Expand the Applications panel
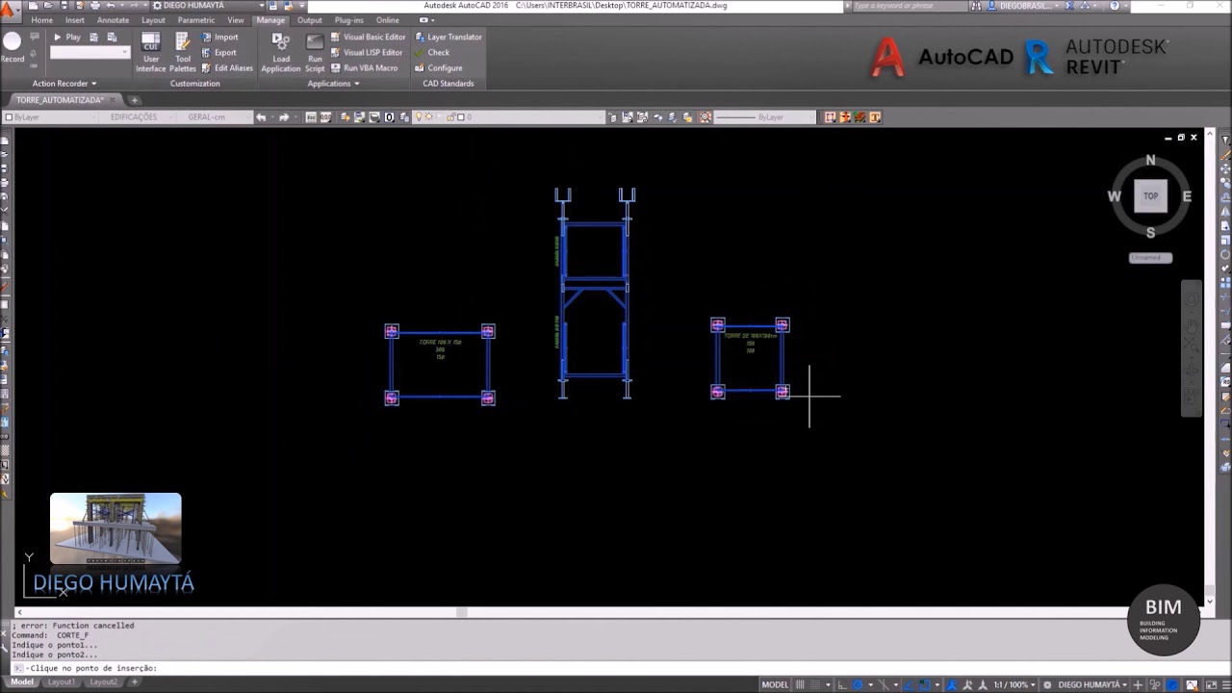The image size is (1232, 693). (x=333, y=84)
